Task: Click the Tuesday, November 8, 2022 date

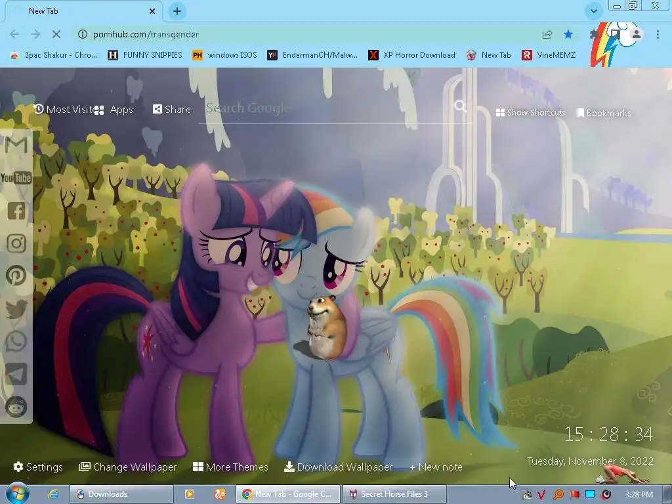Action: click(590, 461)
